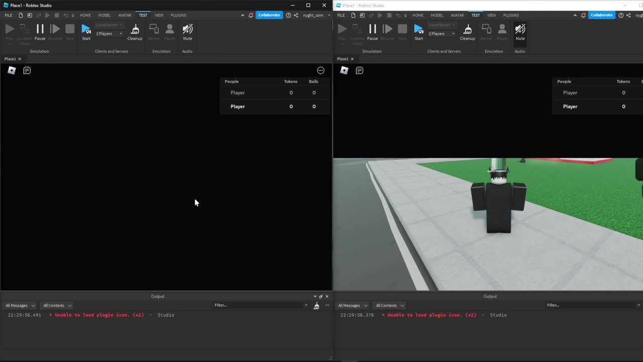This screenshot has width=643, height=362.
Task: Expand the plugin icon error in left Output
Action: (x=51, y=315)
